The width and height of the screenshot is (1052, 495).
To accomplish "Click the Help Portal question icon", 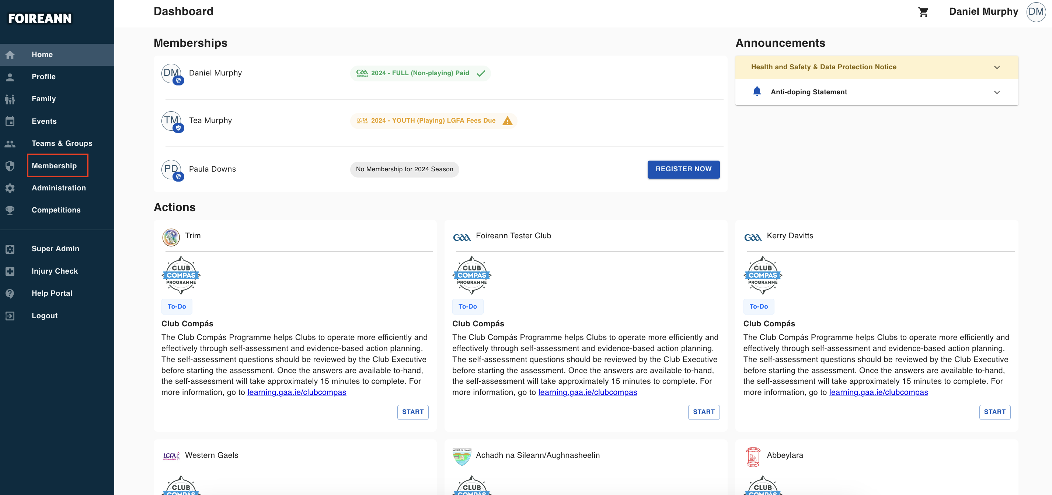I will 10,294.
